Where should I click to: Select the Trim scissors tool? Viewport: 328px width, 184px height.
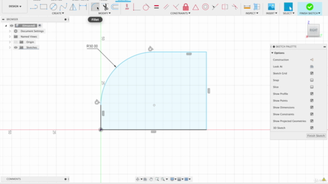pyautogui.click(x=105, y=7)
